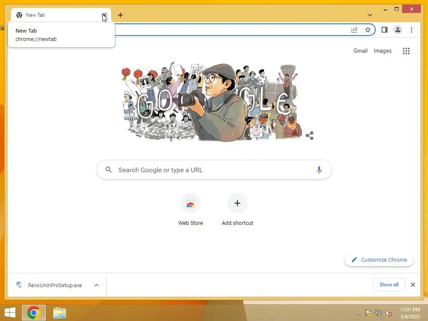Open the tab search chevron
428x321 pixels.
(370, 15)
